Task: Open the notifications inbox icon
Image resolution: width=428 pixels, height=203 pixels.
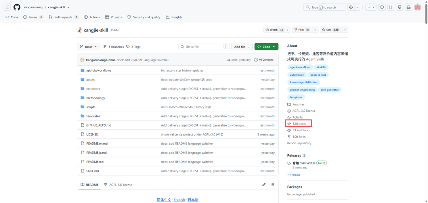Action: click(x=409, y=8)
